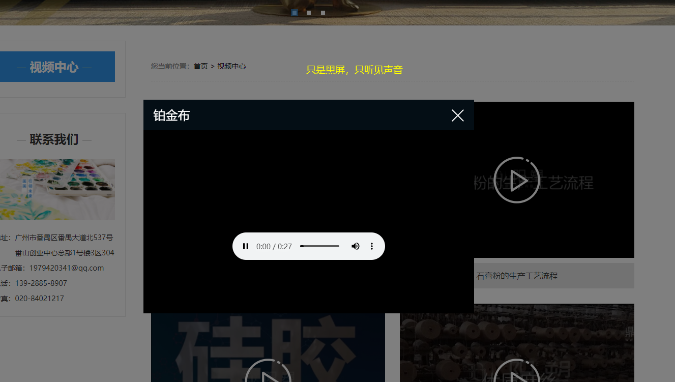The width and height of the screenshot is (675, 382).
Task: Click the 1979420341@qq.com email text
Action: click(x=67, y=268)
